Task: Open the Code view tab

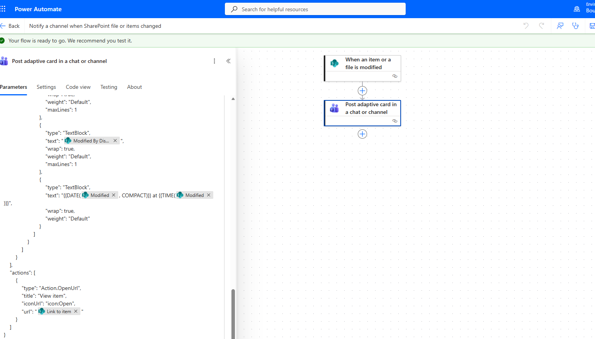Action: click(78, 87)
